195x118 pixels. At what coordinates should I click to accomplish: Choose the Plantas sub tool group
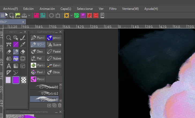coord(38,65)
